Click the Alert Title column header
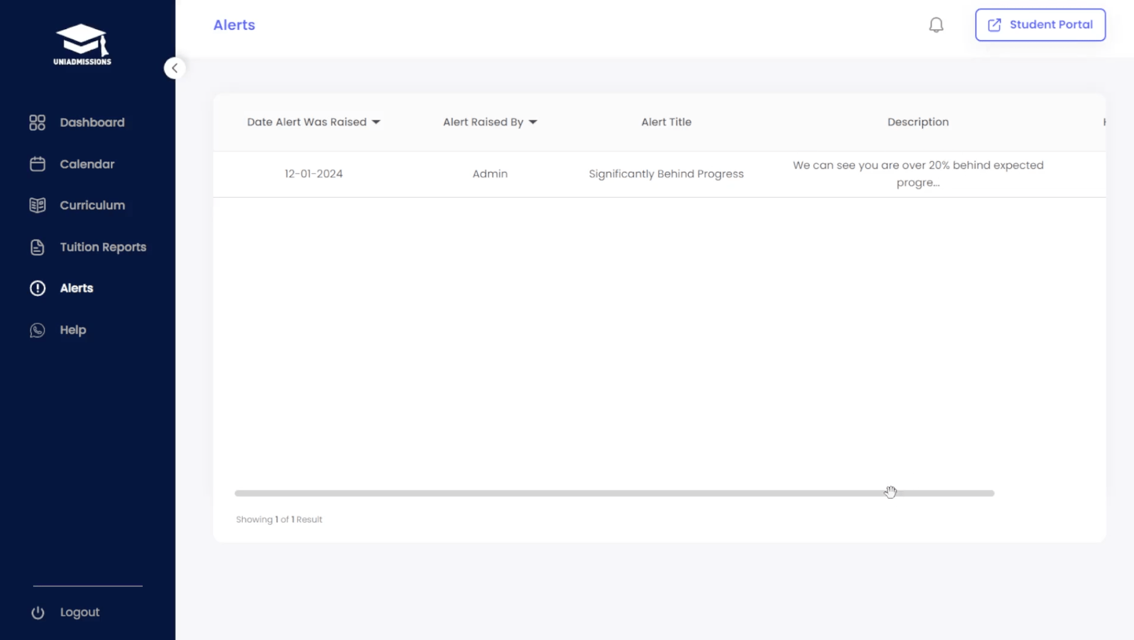Image resolution: width=1134 pixels, height=640 pixels. click(x=666, y=122)
